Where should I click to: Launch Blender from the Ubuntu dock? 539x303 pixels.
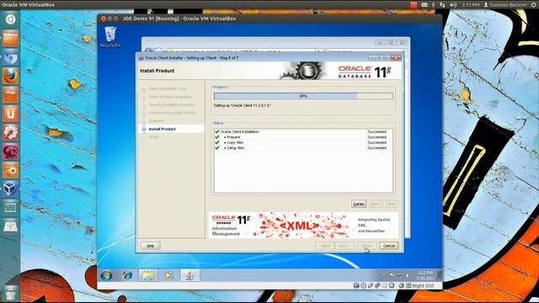[x=10, y=170]
